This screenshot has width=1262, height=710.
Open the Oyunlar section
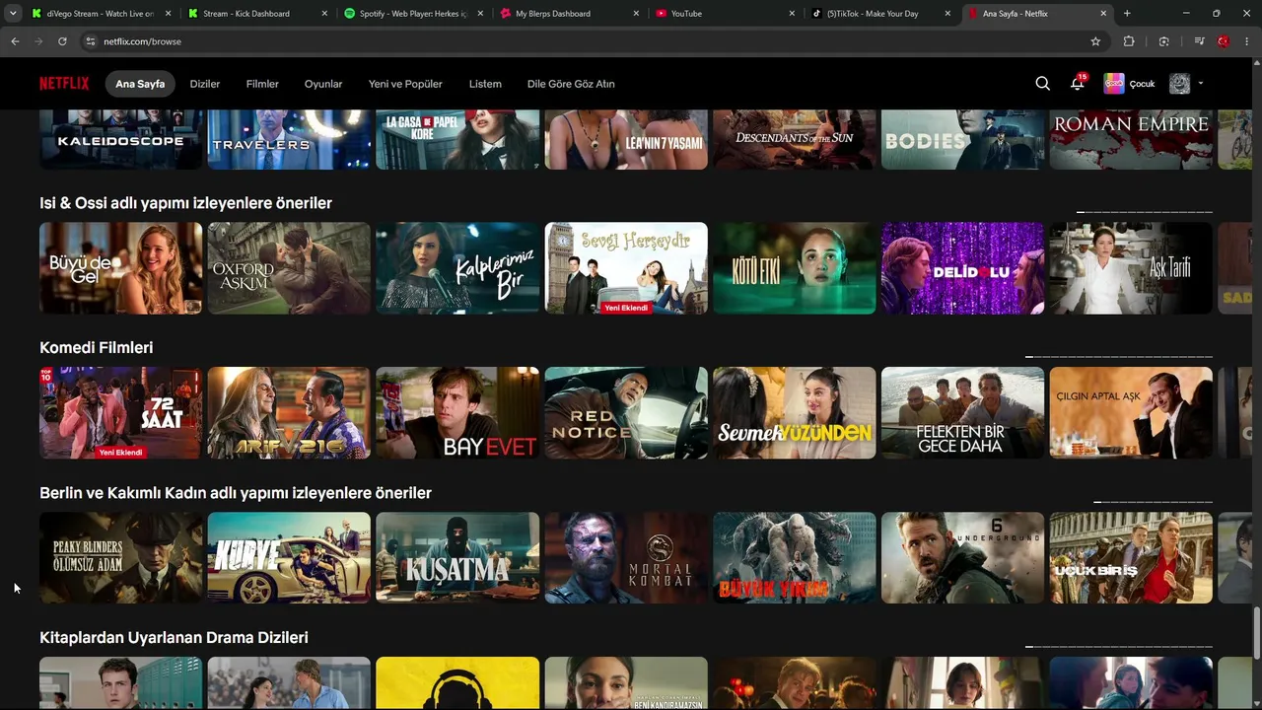[323, 84]
